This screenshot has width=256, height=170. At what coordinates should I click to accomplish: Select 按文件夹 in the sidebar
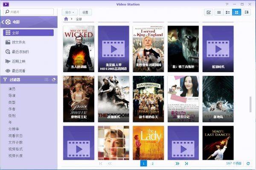coord(19,42)
